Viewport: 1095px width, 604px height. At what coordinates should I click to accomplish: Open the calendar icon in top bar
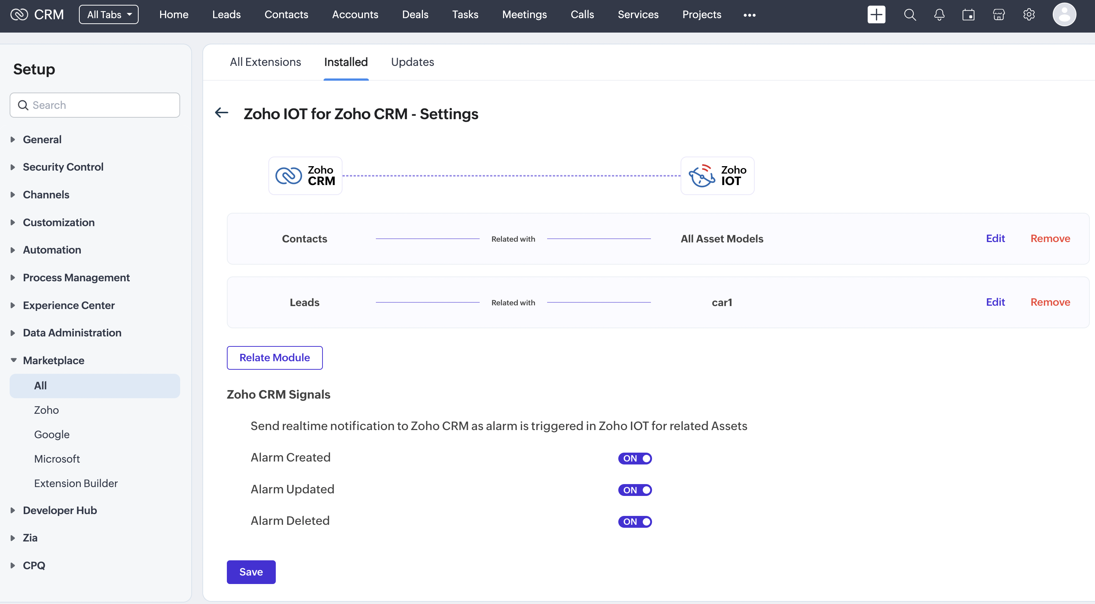(x=968, y=15)
